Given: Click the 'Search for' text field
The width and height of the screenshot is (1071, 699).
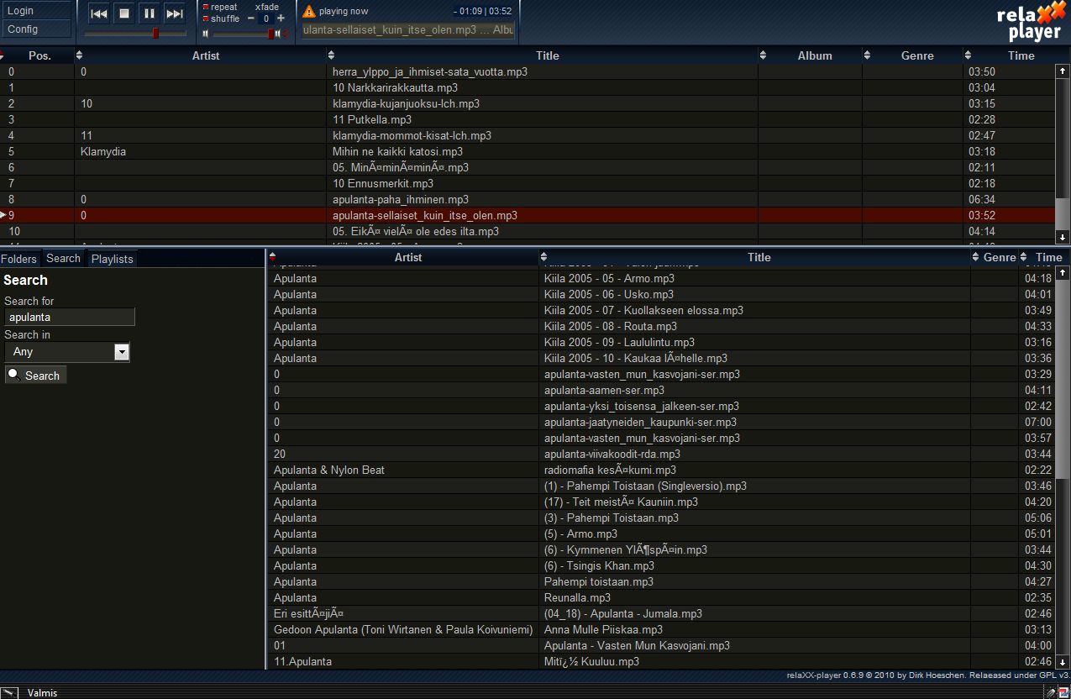Looking at the screenshot, I should (x=70, y=318).
